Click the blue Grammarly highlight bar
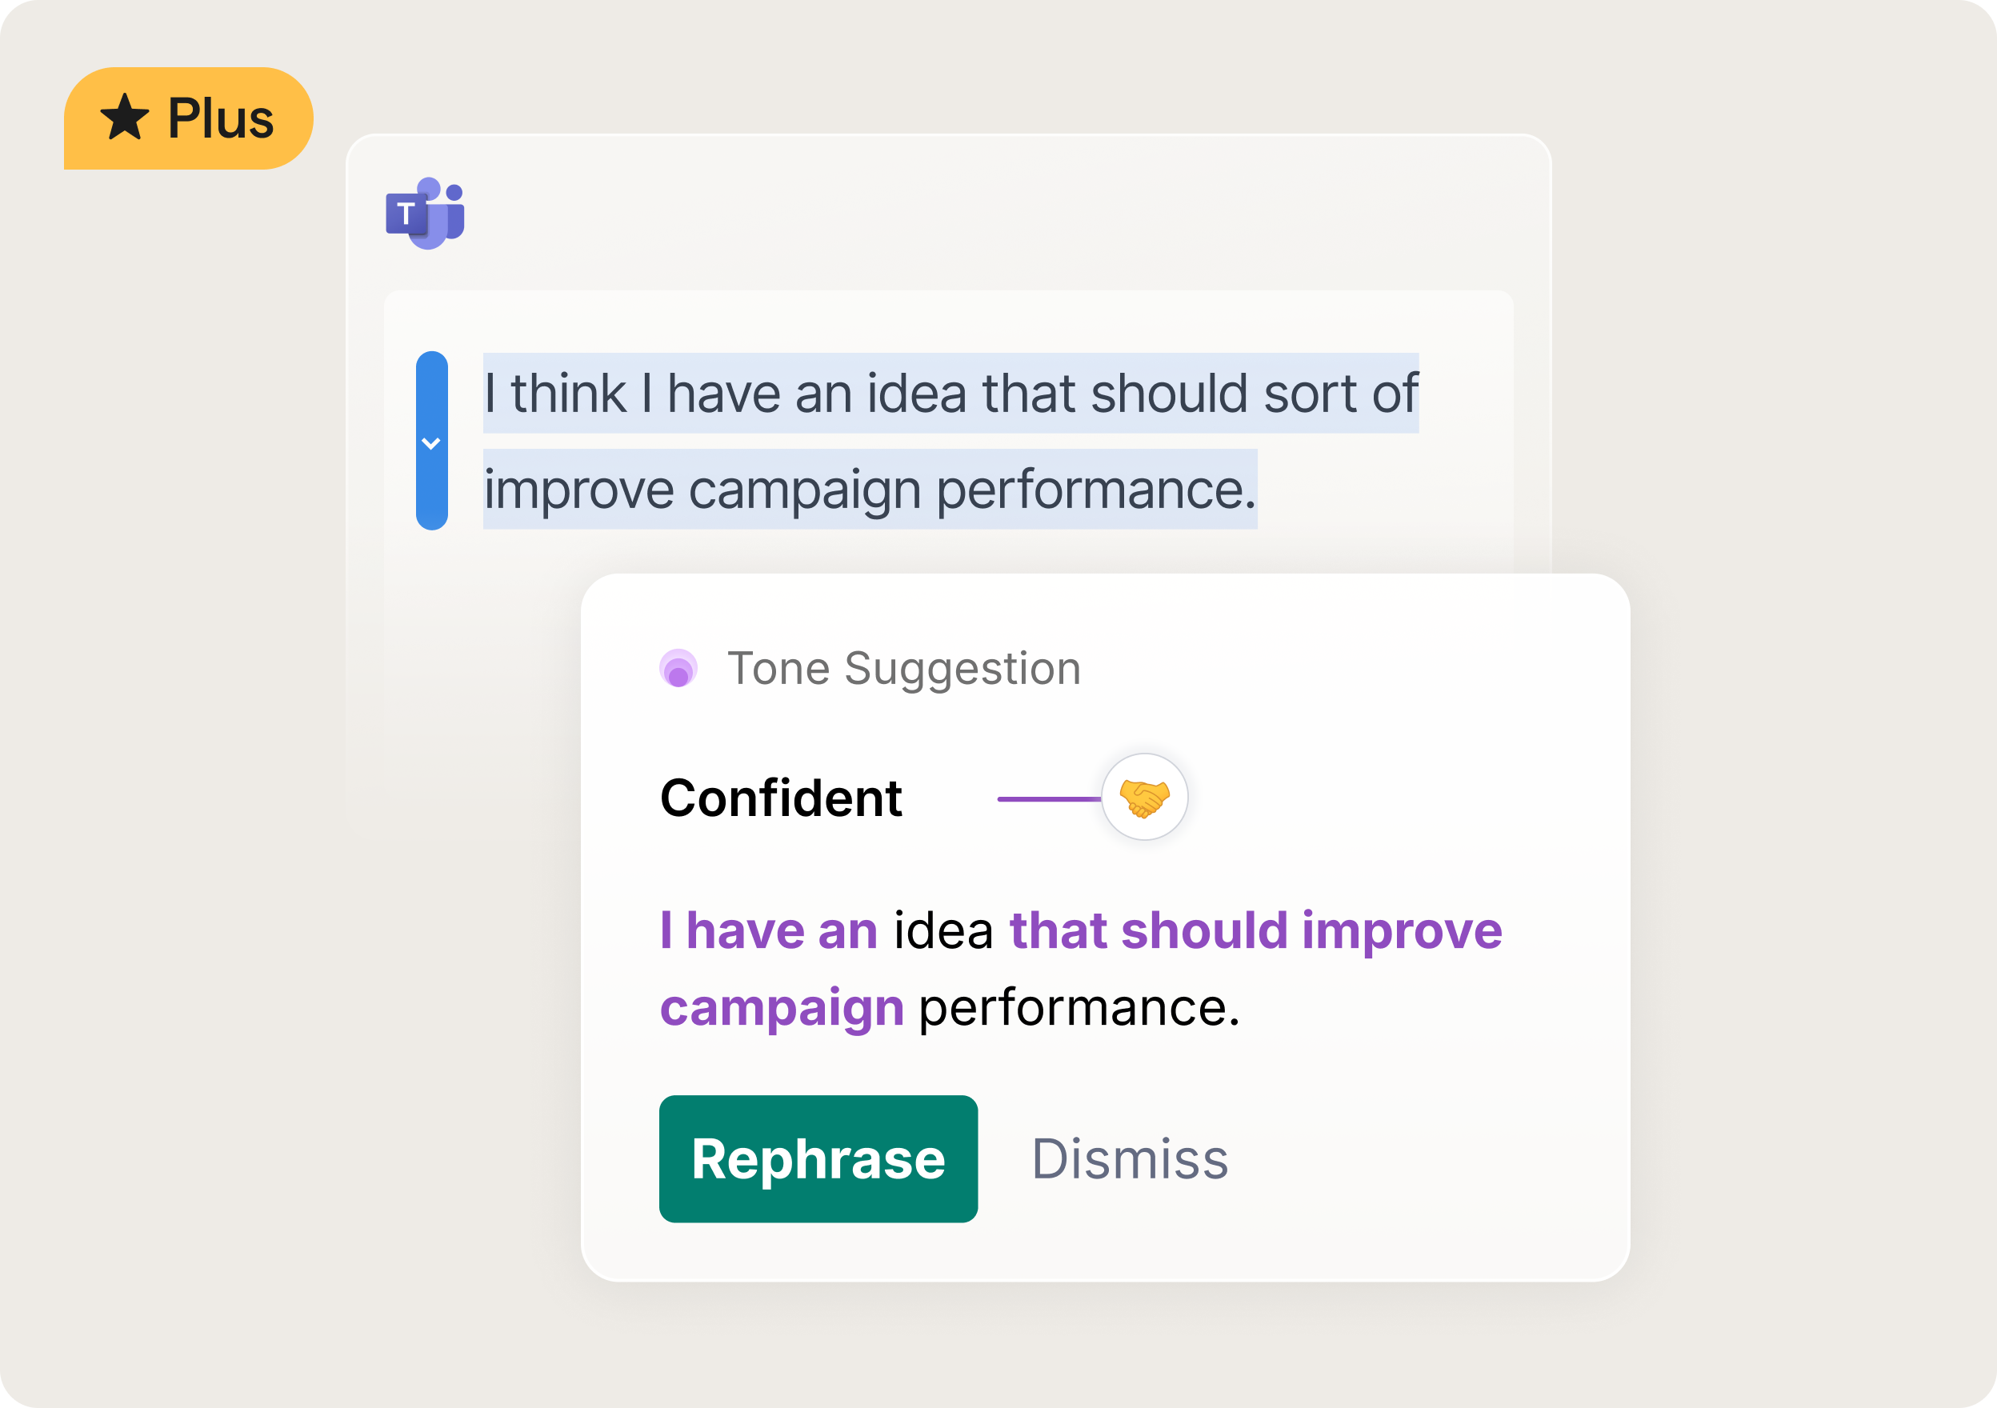Screen dimensions: 1997x1408 pos(430,439)
